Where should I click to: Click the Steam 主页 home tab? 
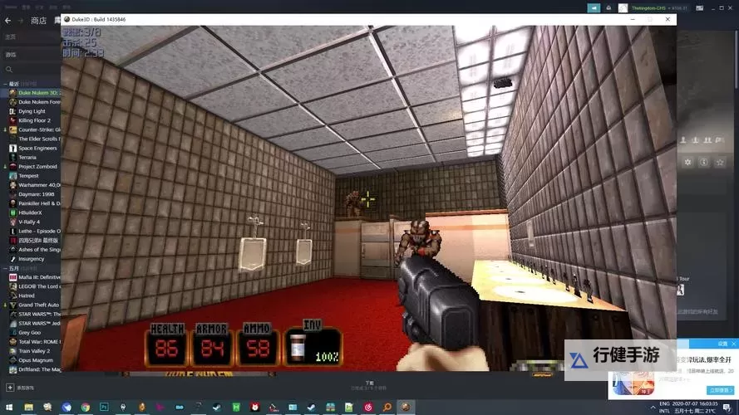point(10,37)
